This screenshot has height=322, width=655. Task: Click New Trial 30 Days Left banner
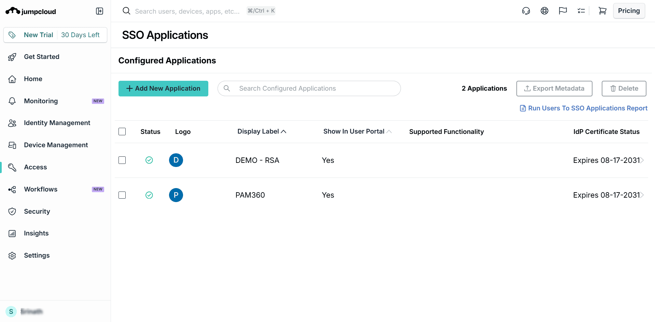tap(55, 35)
